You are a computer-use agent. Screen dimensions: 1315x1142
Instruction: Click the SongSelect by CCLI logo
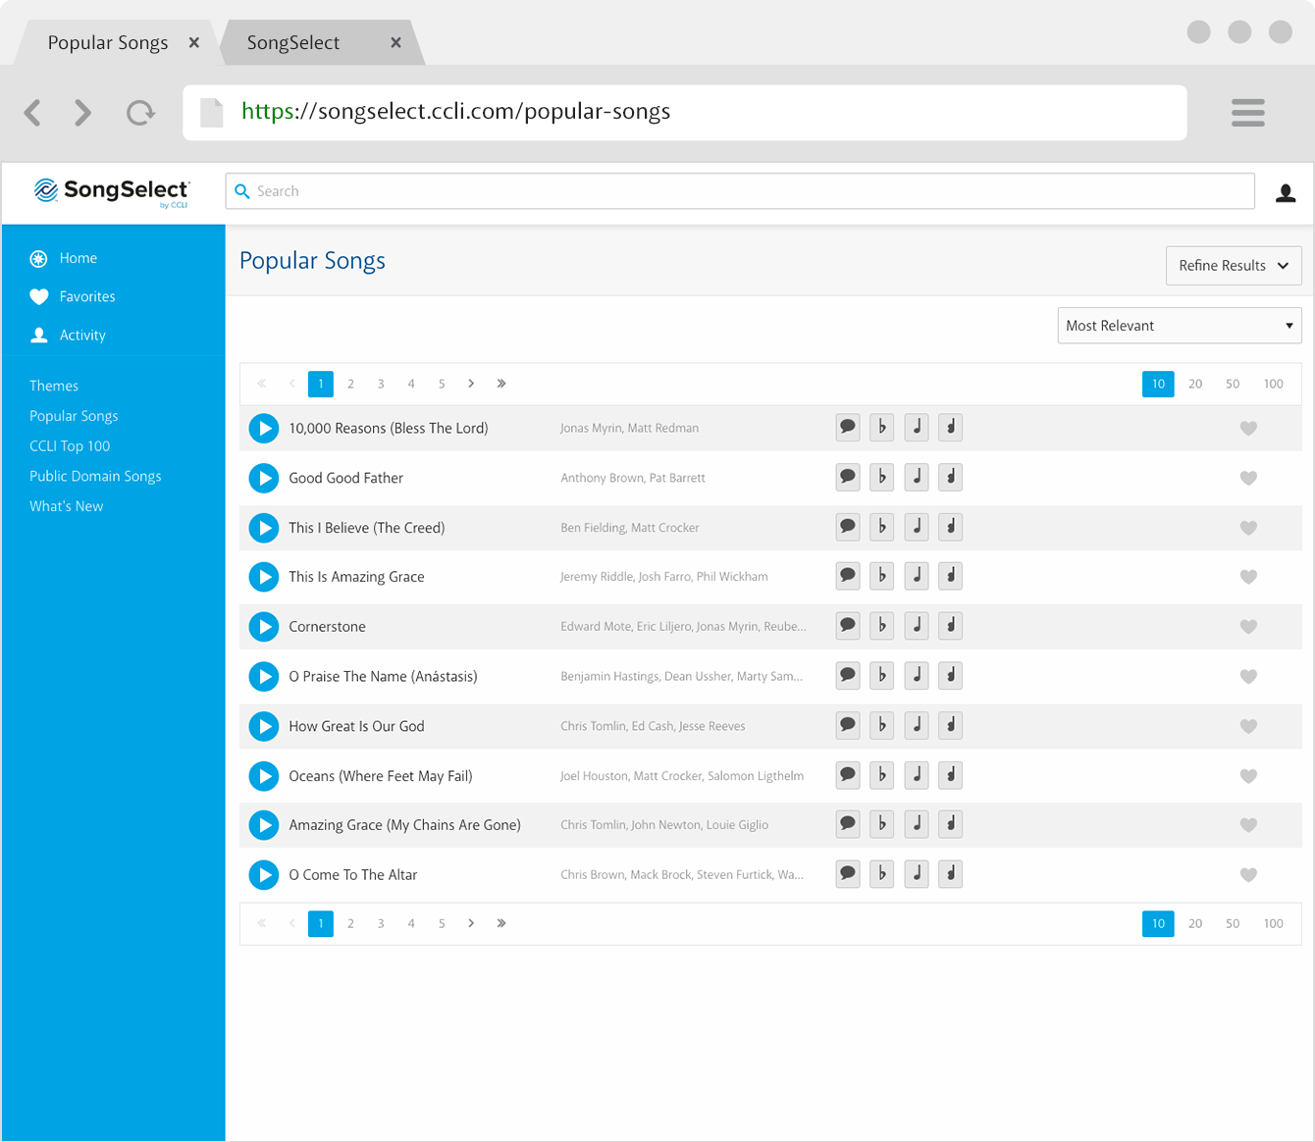111,192
